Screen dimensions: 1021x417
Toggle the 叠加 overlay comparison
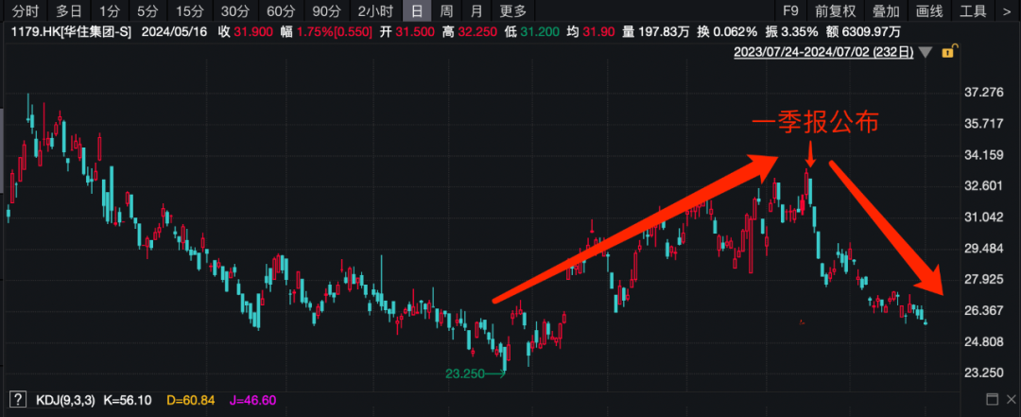[886, 11]
